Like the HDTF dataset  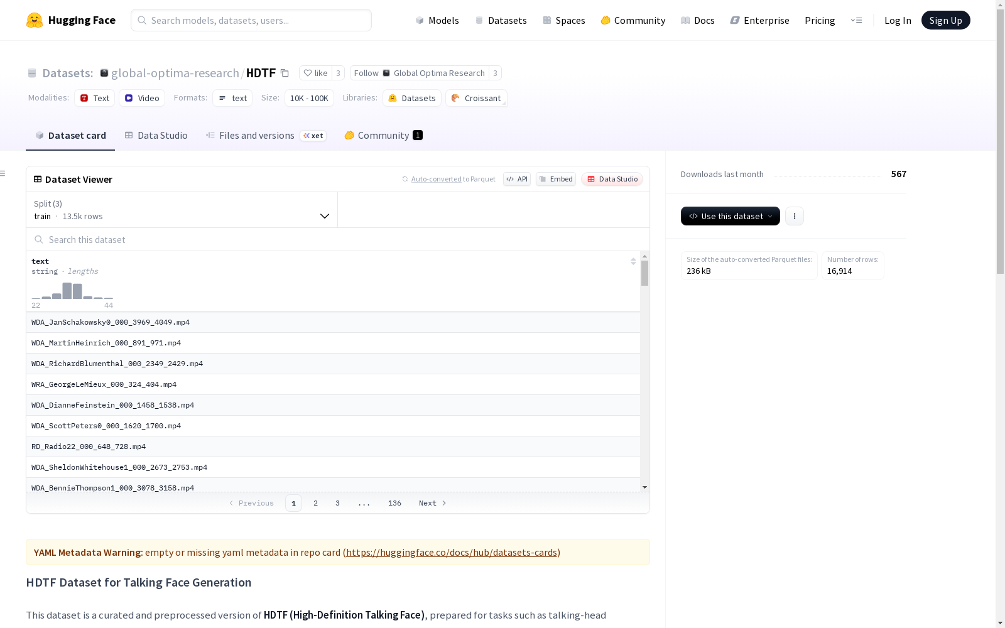315,73
